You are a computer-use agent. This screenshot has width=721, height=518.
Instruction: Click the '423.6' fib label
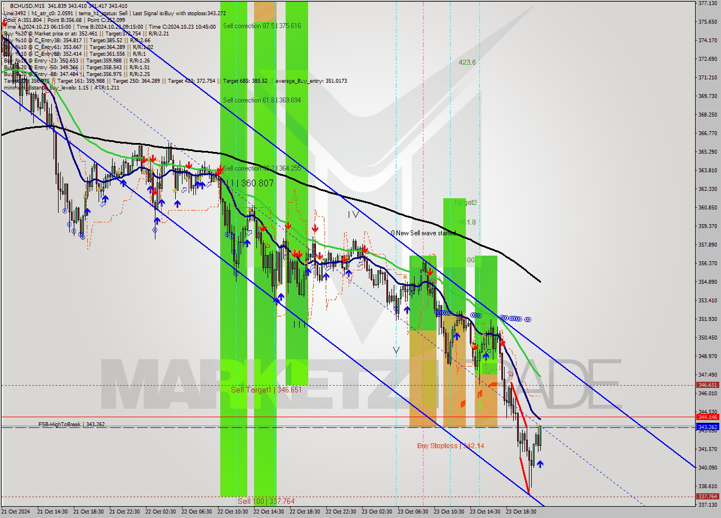point(467,62)
